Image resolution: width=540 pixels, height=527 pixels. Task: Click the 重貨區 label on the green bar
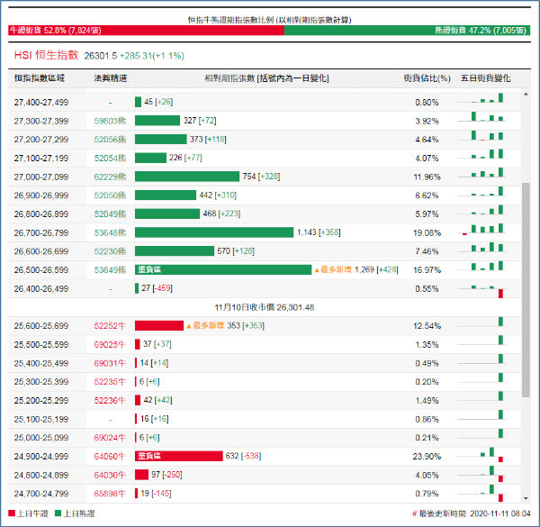click(x=149, y=269)
